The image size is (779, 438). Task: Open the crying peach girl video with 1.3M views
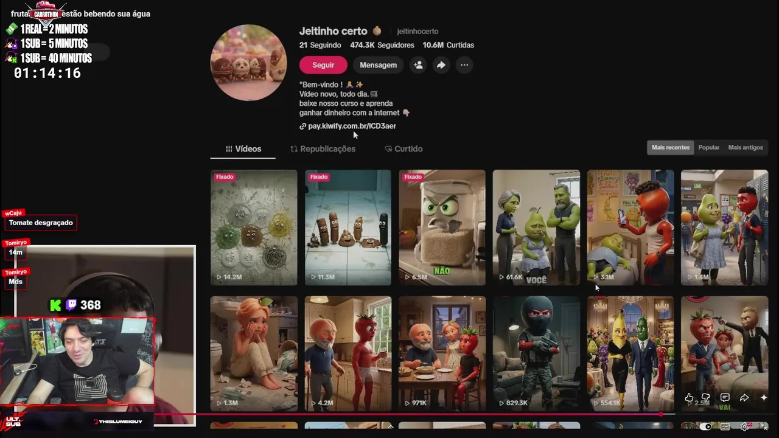tap(254, 354)
